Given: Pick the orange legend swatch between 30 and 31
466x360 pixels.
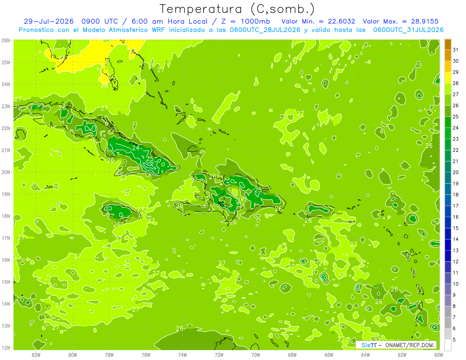Looking at the screenshot, I should (x=448, y=55).
